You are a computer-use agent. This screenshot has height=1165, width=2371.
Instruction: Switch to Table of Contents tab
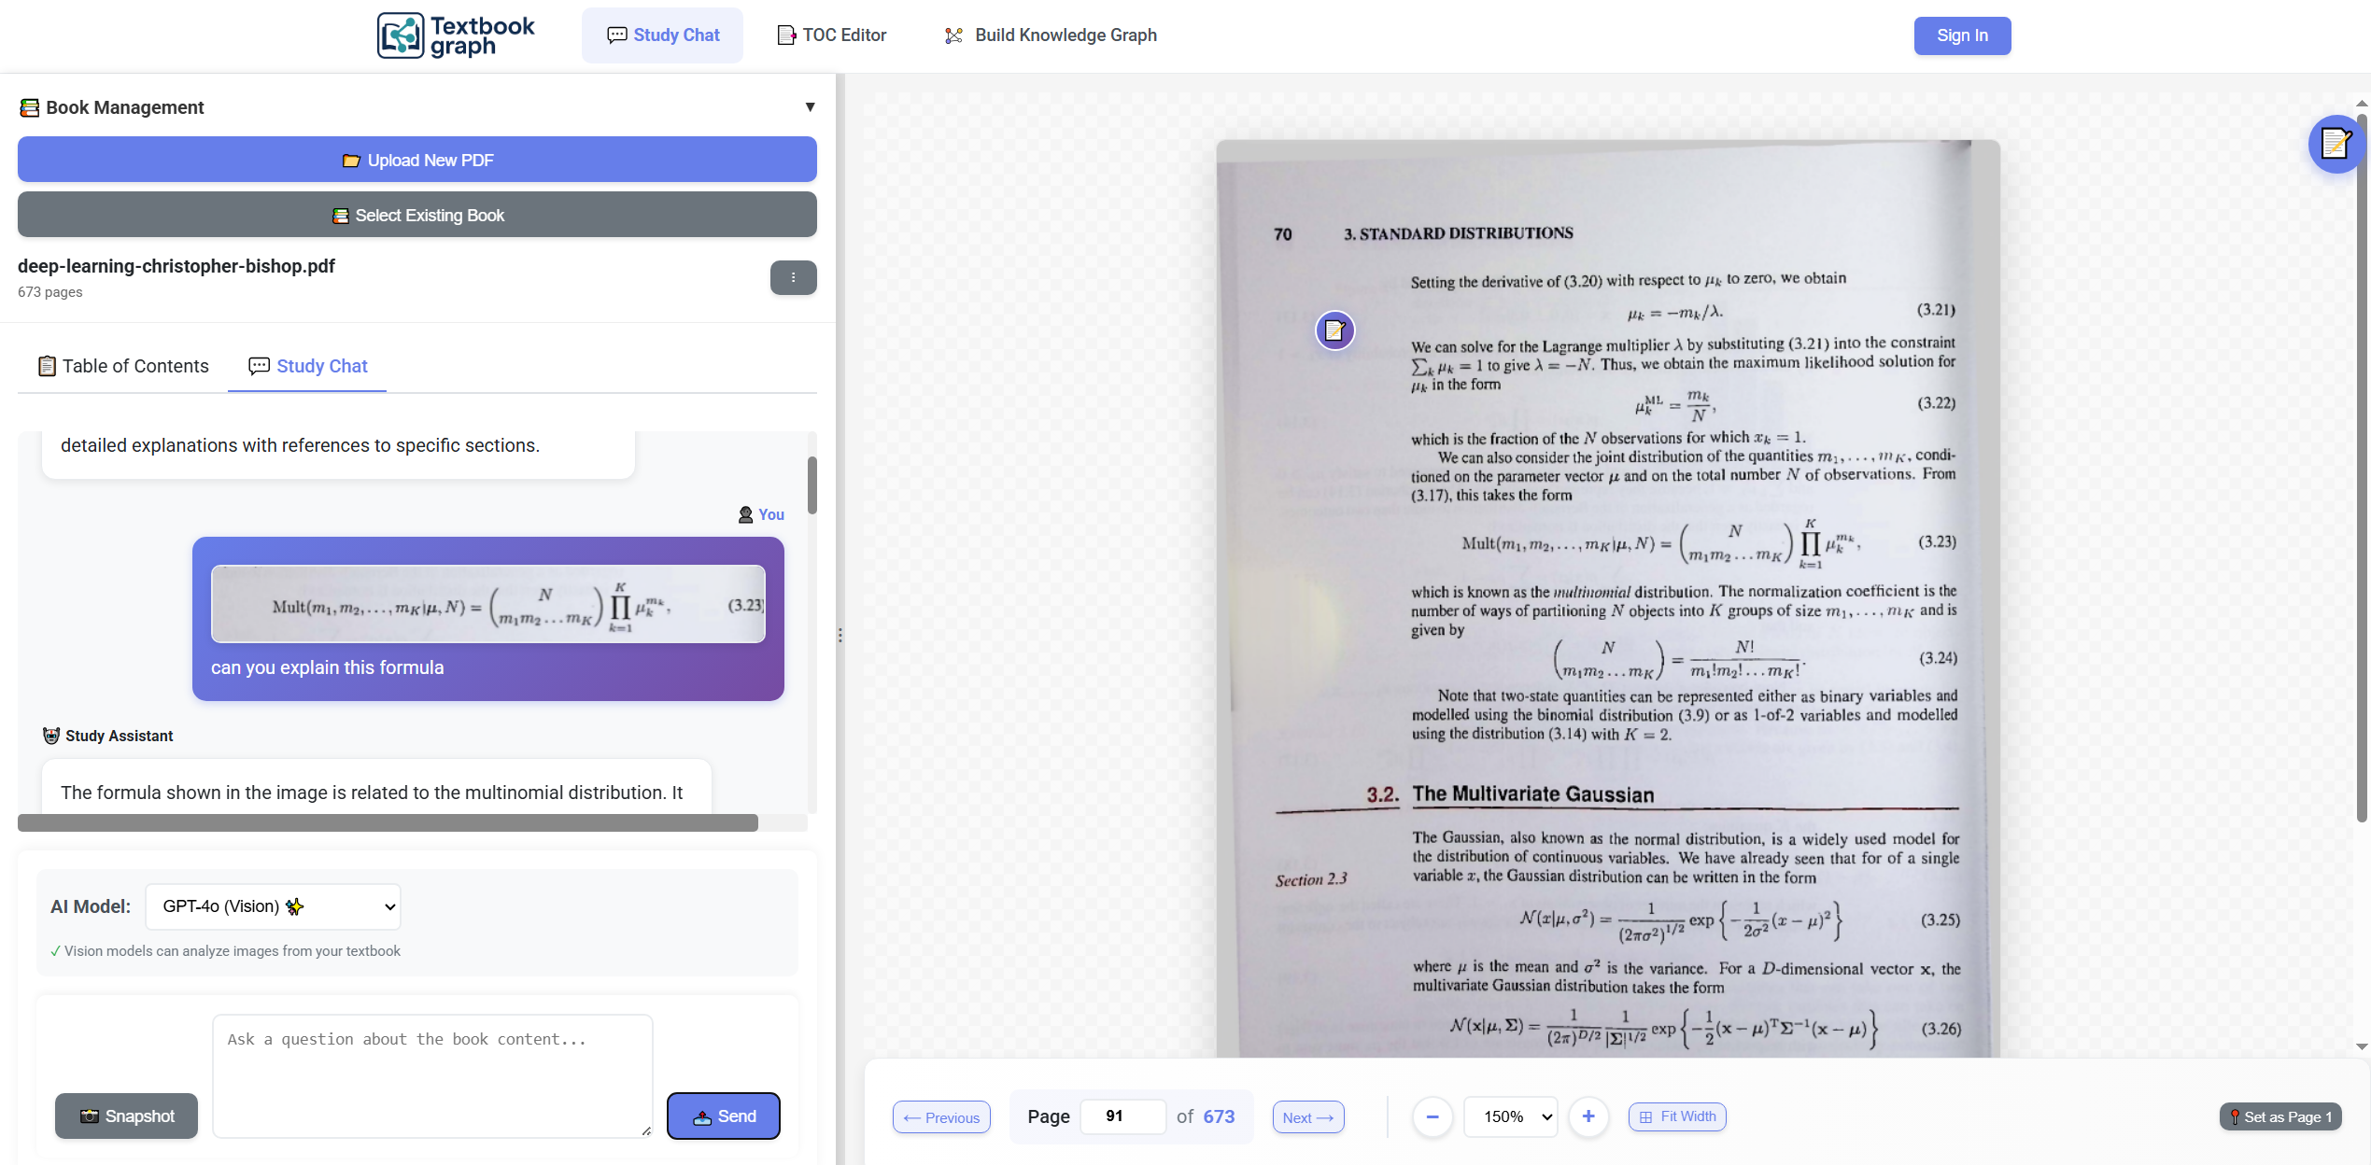tap(122, 366)
